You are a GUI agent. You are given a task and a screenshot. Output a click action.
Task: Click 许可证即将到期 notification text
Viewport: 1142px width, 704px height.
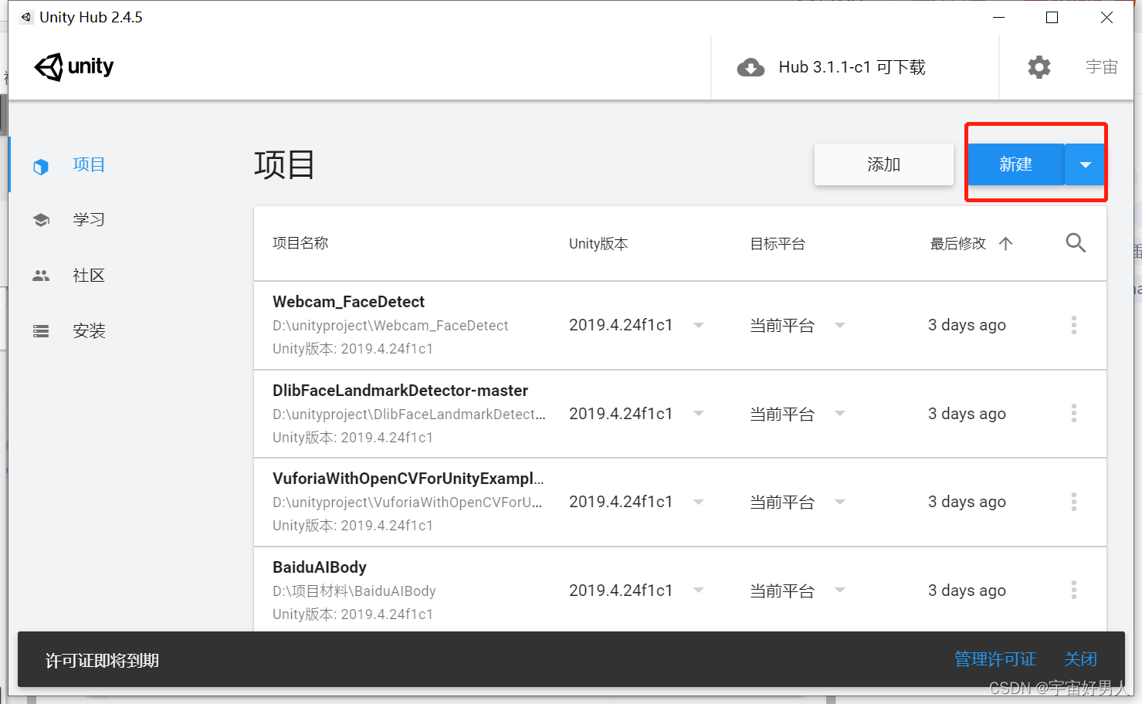point(102,661)
